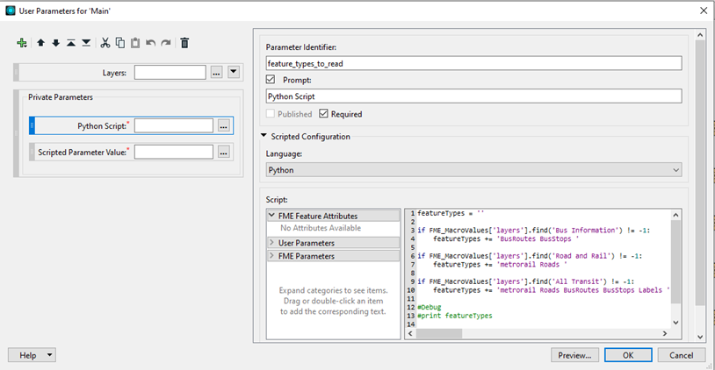Move the selected parameter to the bottom

tap(86, 42)
